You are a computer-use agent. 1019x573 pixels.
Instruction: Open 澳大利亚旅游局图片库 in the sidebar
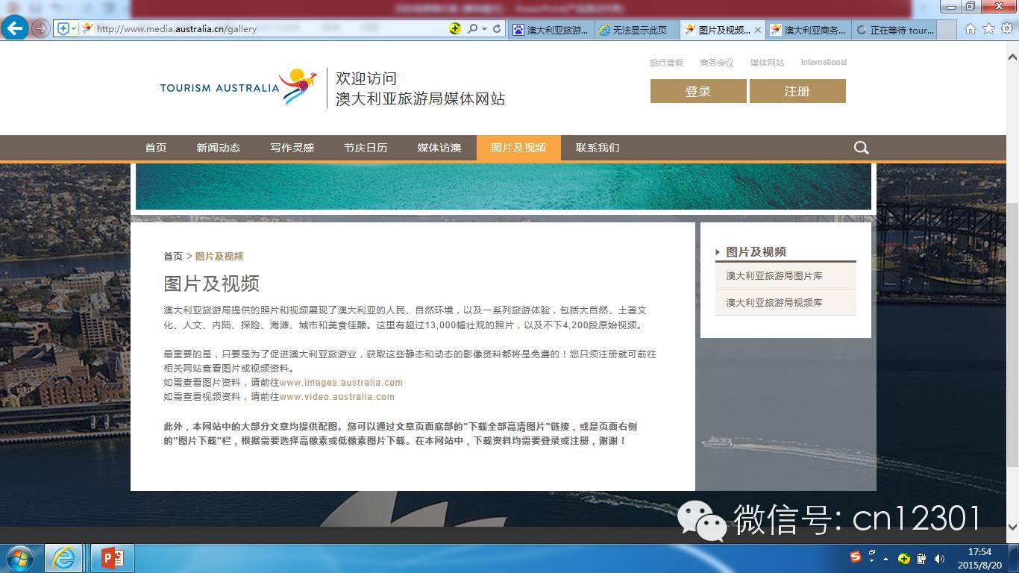[786, 276]
